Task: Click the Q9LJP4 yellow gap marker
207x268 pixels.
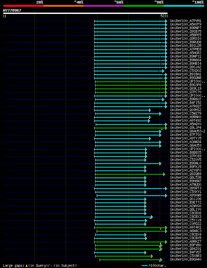Action: click(162, 129)
